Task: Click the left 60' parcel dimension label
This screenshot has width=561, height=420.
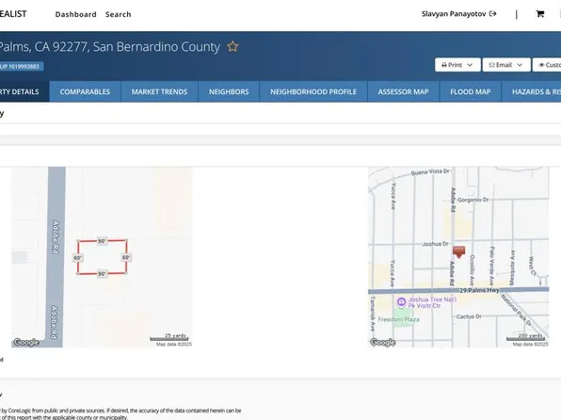Action: click(77, 258)
